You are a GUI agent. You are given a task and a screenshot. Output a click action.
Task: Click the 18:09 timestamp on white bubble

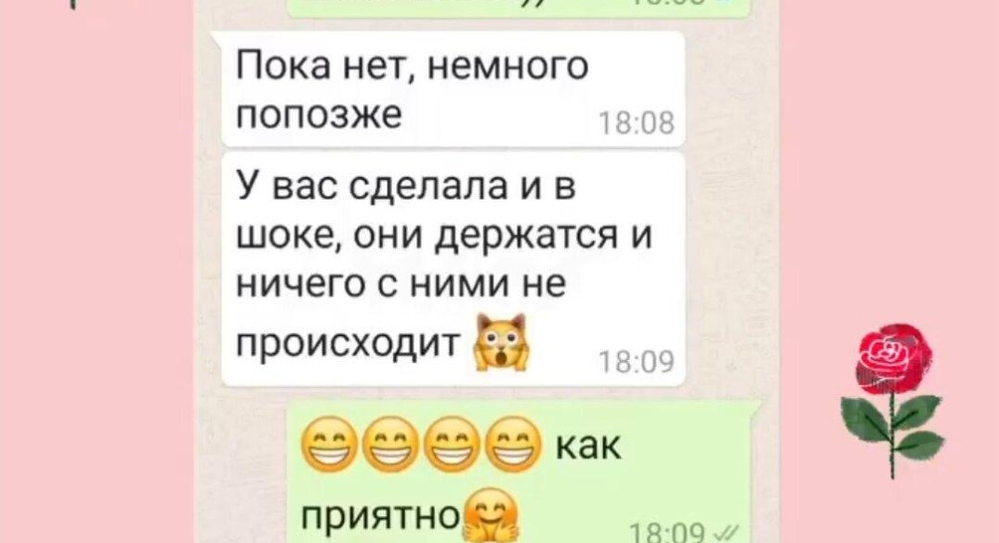[638, 362]
